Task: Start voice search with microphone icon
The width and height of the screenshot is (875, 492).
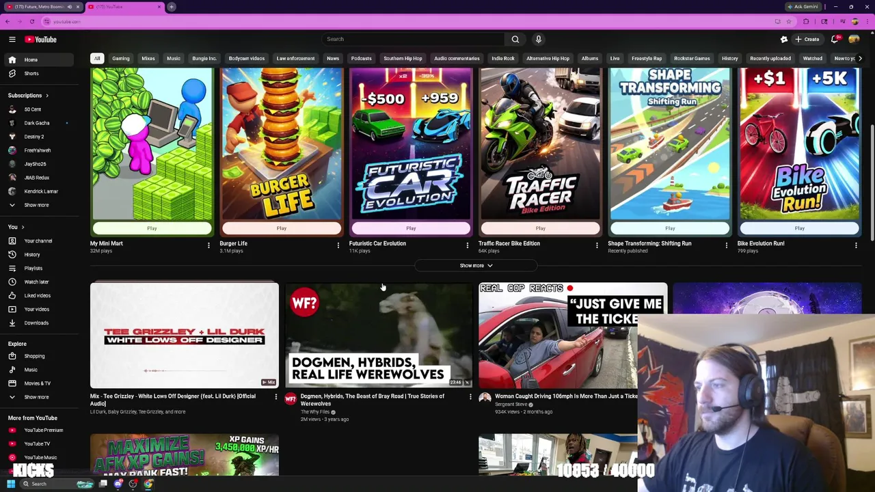Action: tap(539, 39)
